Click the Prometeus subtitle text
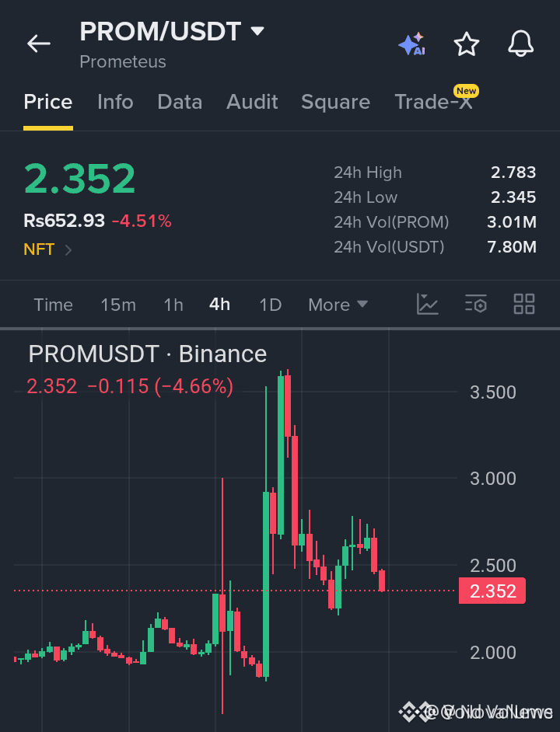Viewport: 560px width, 732px height. point(123,61)
